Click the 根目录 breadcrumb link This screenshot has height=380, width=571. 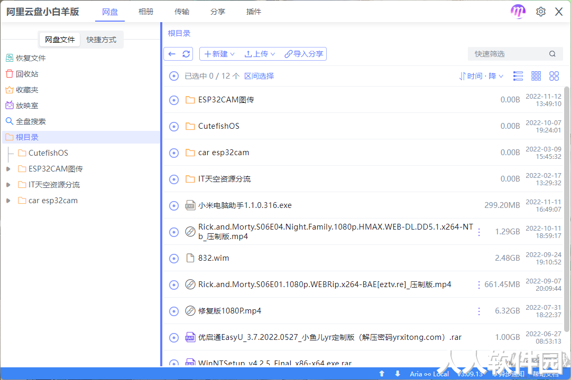pyautogui.click(x=179, y=33)
